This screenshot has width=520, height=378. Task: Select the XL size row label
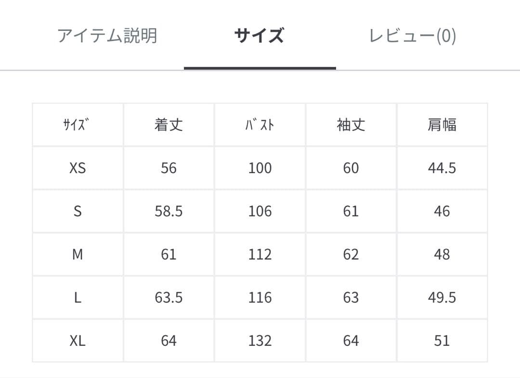77,340
